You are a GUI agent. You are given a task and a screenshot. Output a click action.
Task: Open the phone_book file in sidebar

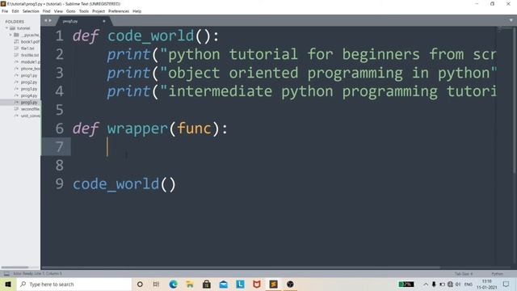[x=30, y=69]
